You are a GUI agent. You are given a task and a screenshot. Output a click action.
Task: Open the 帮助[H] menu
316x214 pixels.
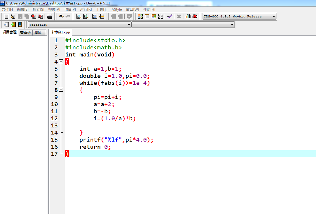(x=149, y=9)
